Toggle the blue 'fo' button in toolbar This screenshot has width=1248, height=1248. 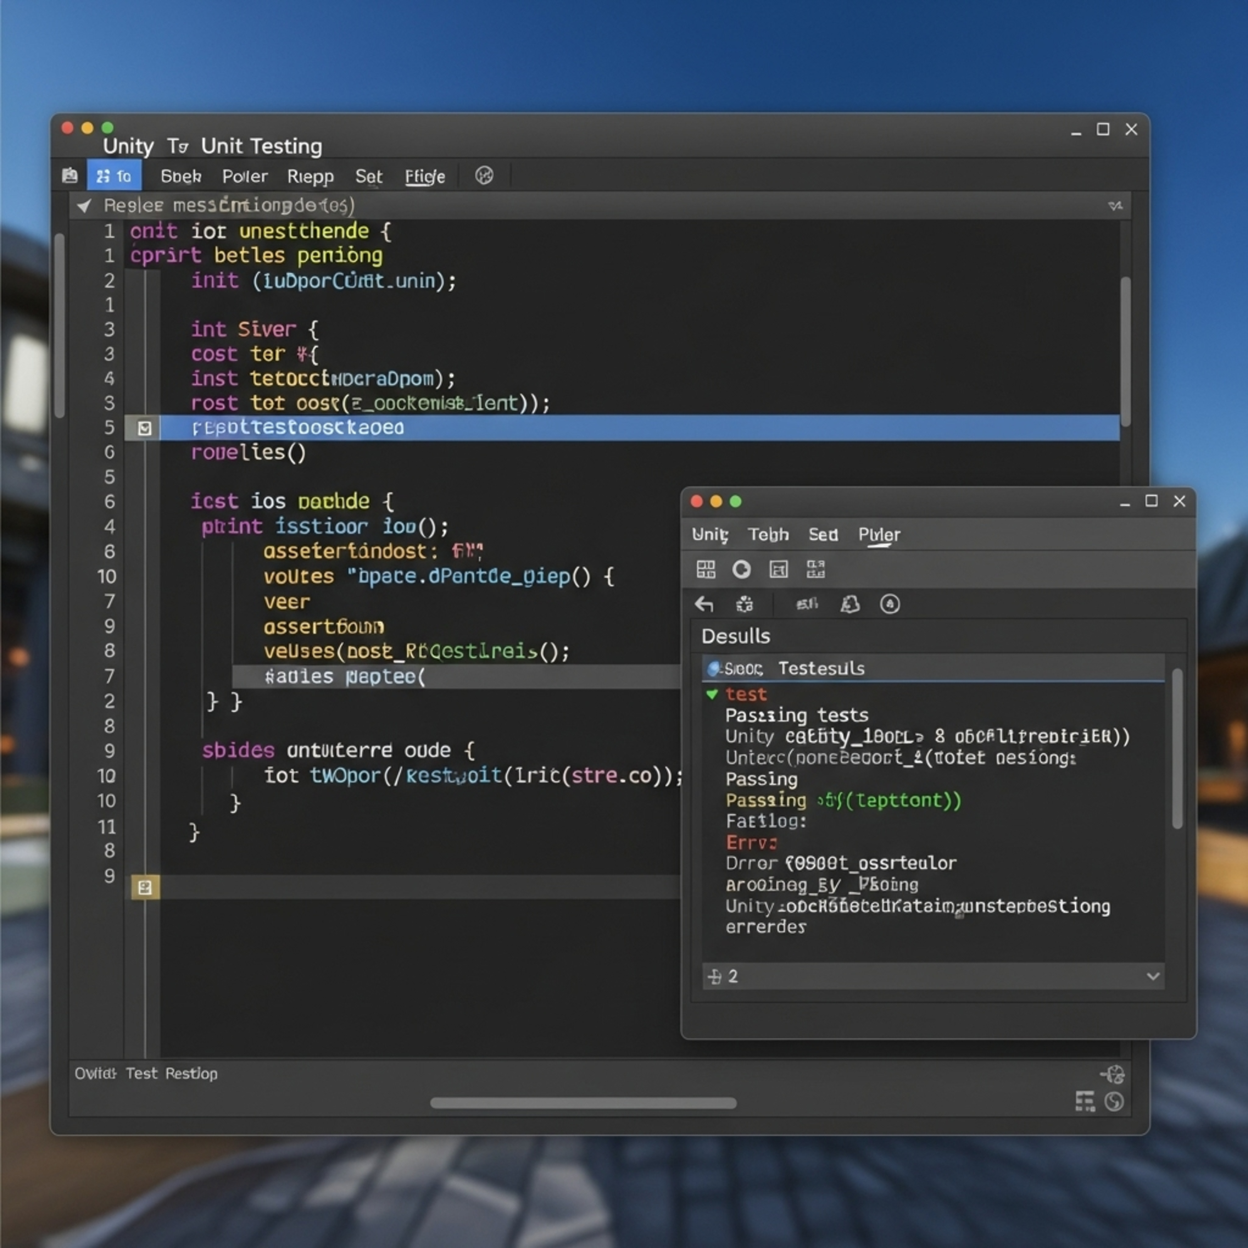pos(114,176)
